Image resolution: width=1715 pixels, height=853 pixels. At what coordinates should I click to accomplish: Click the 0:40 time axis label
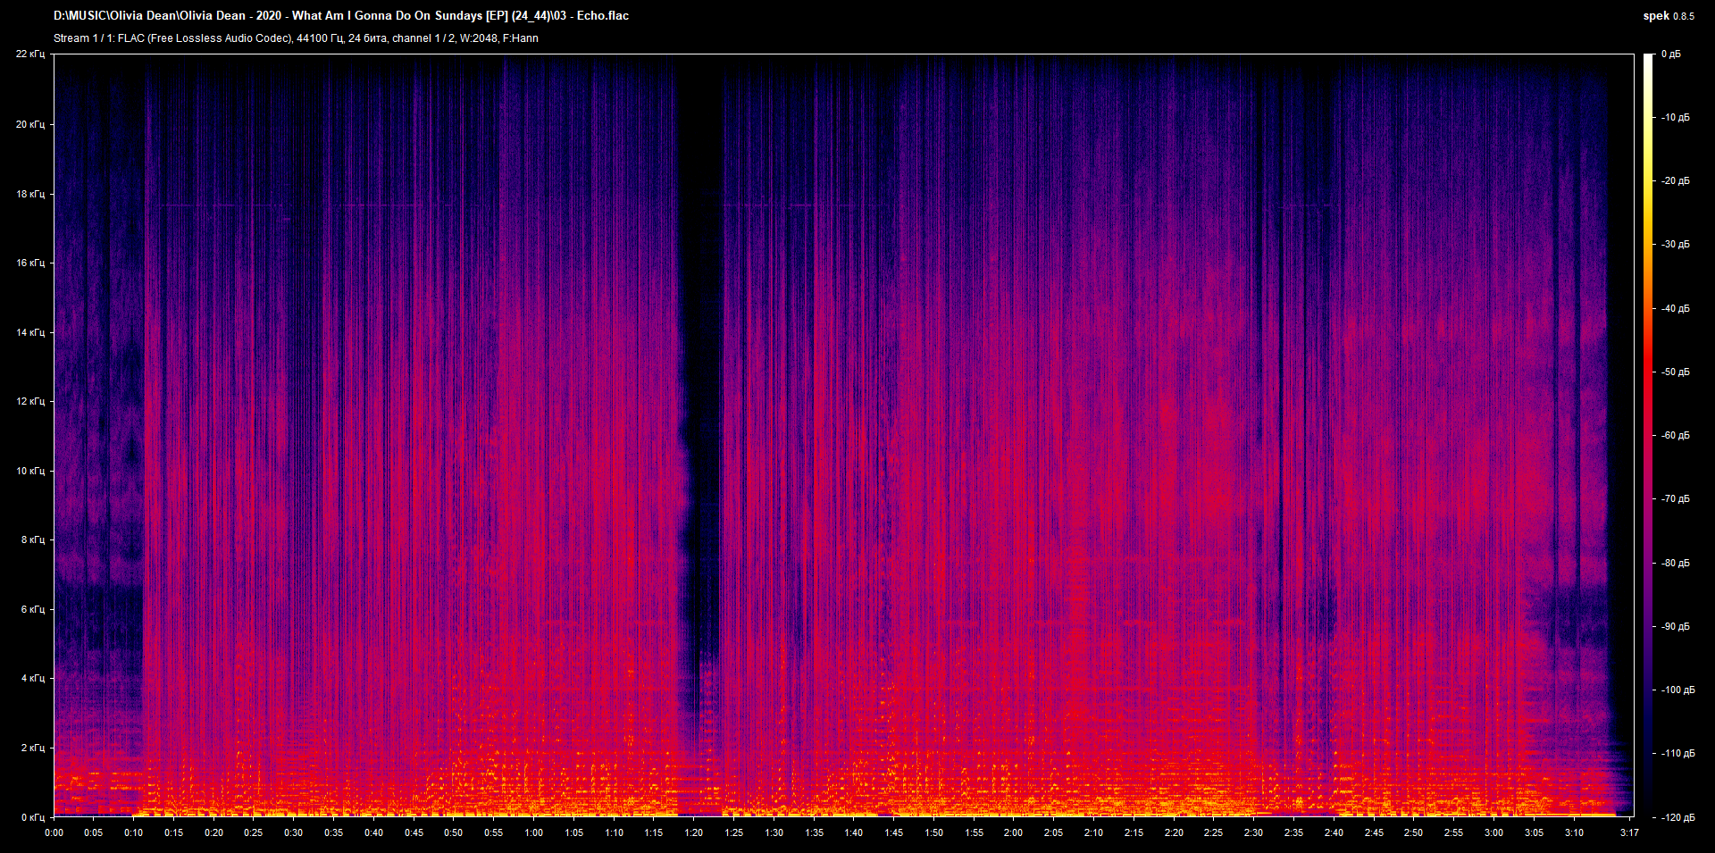[374, 833]
